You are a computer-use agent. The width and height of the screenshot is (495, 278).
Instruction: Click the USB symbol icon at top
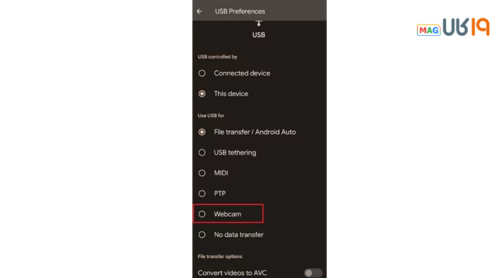[x=259, y=23]
